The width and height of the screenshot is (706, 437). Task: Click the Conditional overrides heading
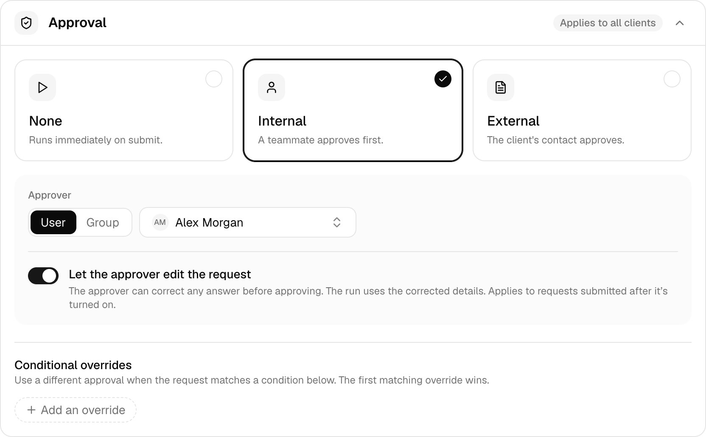point(73,365)
